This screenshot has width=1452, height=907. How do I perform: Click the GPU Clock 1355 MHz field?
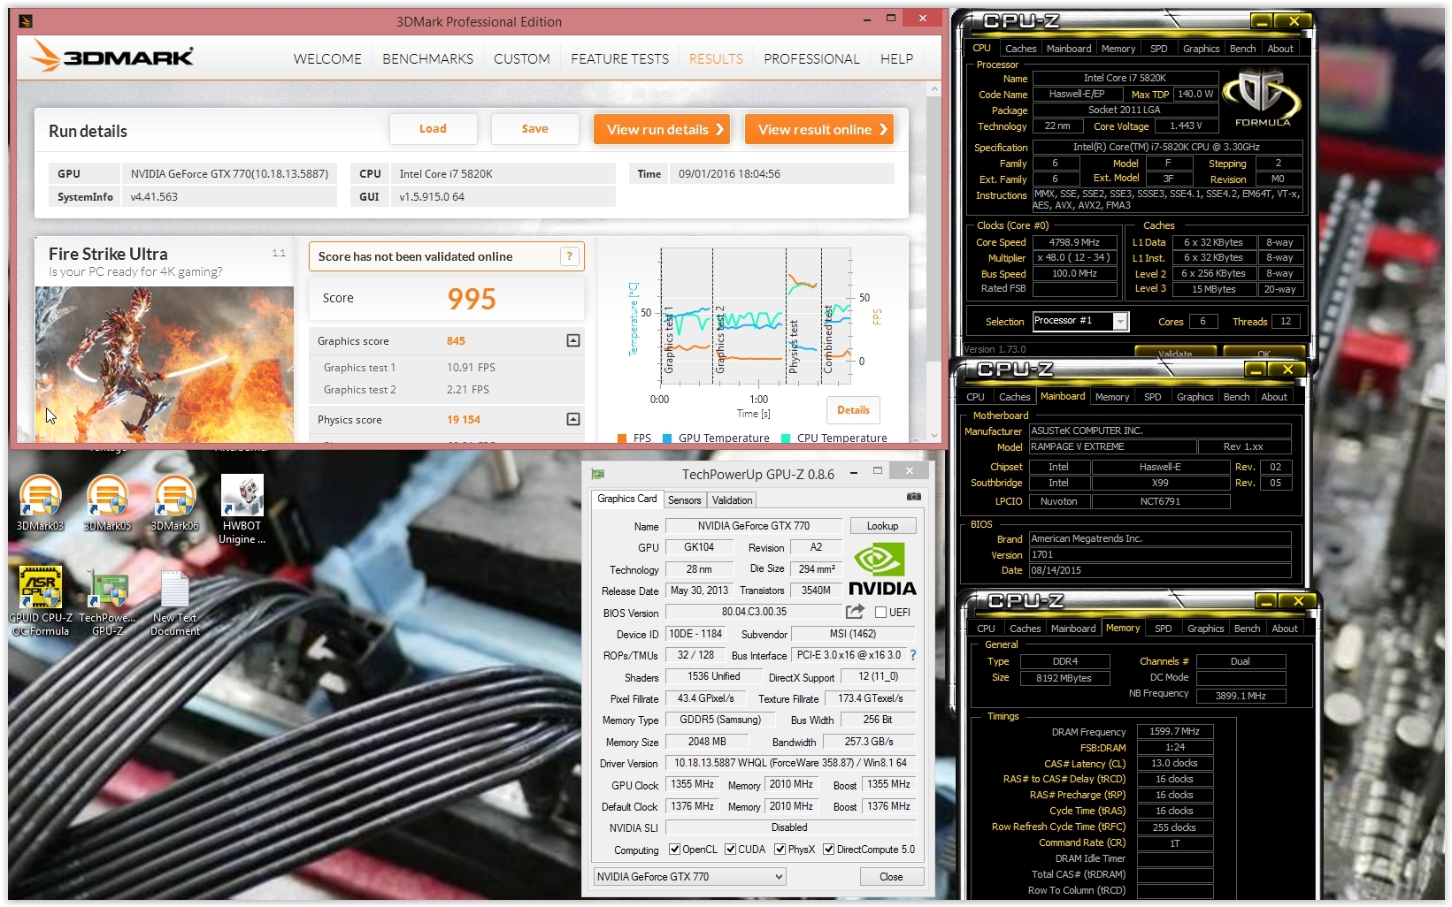pyautogui.click(x=692, y=784)
